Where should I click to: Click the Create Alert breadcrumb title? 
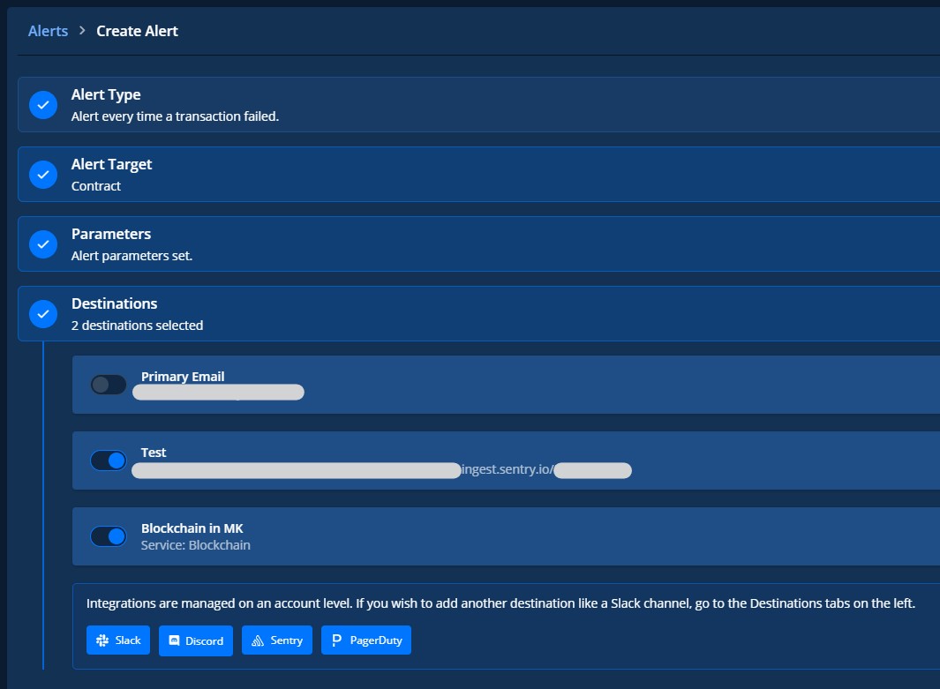coord(138,31)
